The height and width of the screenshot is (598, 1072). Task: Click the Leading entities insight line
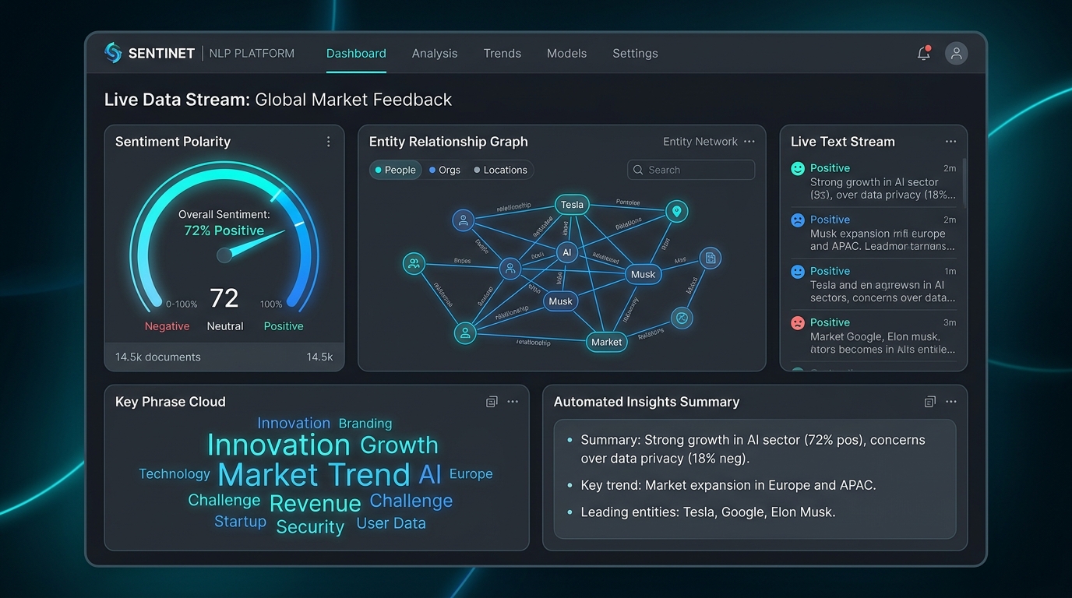pyautogui.click(x=708, y=512)
